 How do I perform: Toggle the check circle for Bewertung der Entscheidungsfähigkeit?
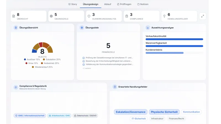pos(84,61)
